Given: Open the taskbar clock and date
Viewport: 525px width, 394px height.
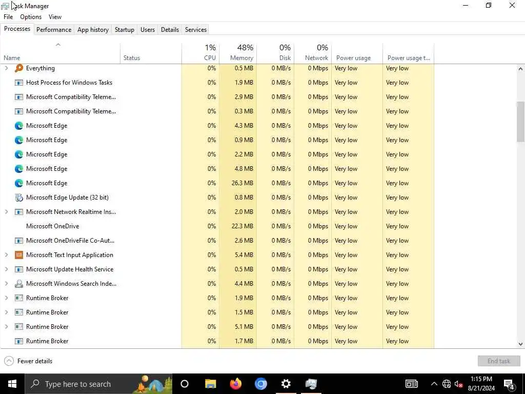Looking at the screenshot, I should click(481, 384).
